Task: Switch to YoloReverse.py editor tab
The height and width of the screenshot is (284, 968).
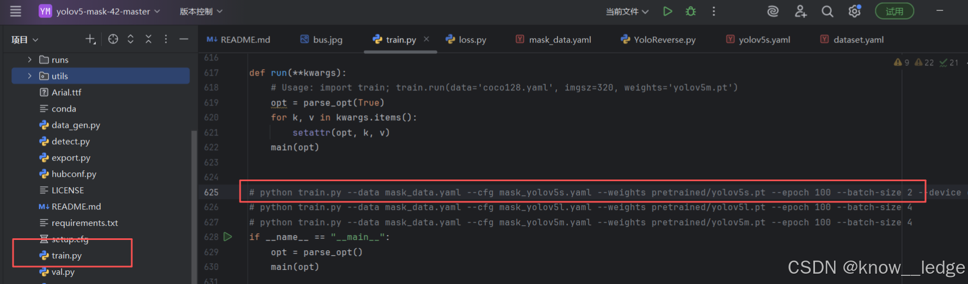Action: click(658, 40)
